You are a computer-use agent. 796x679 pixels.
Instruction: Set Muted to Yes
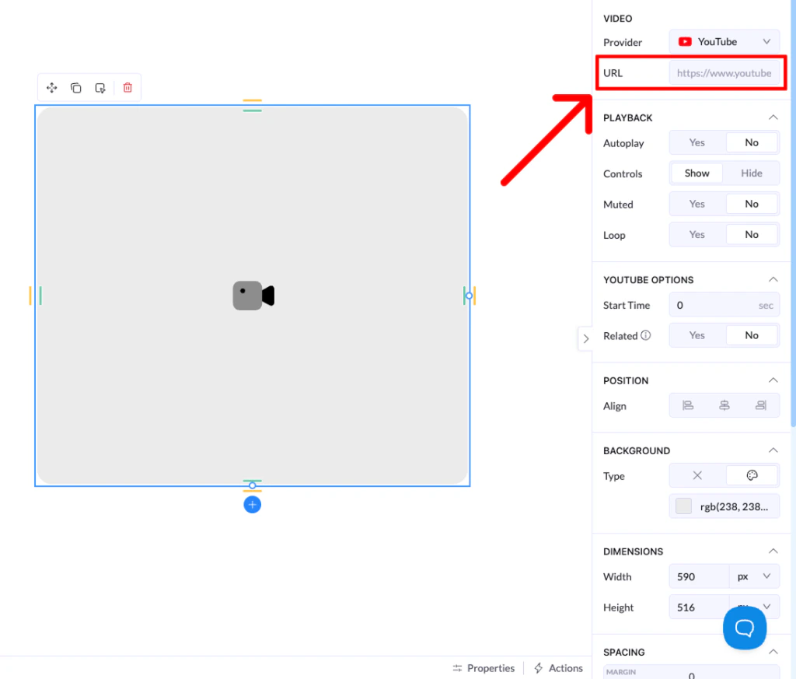(697, 204)
